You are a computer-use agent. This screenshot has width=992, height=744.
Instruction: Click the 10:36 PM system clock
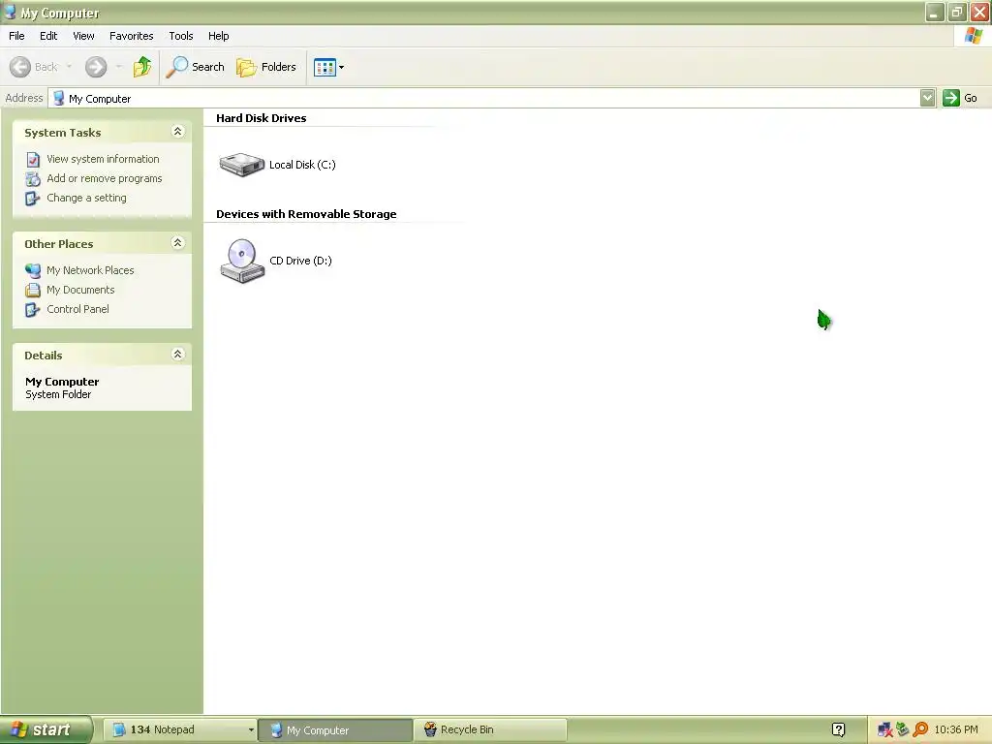click(x=956, y=730)
